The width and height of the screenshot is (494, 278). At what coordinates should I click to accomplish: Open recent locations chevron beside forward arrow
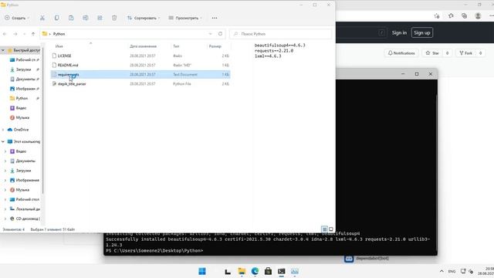[24, 34]
